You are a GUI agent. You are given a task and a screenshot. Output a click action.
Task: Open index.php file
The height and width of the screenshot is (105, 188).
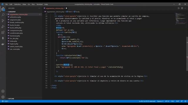coord(14,41)
